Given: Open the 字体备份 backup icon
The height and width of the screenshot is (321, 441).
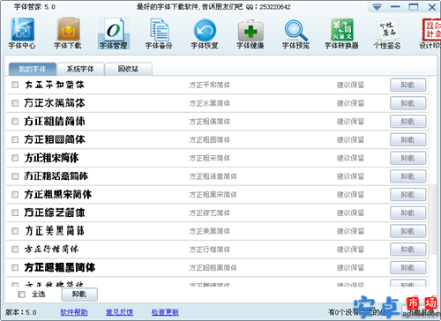Looking at the screenshot, I should coord(159,33).
